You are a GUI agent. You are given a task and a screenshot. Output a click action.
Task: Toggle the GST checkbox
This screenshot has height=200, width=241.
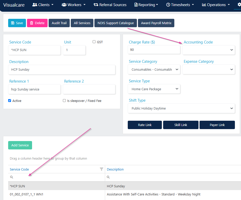[x=94, y=42]
